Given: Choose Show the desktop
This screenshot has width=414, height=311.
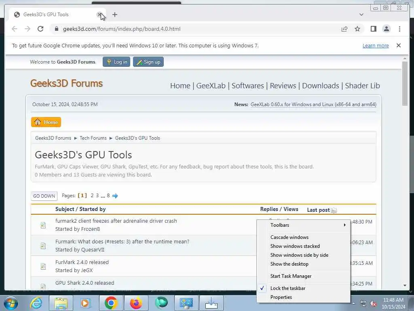Looking at the screenshot, I should (x=303, y=264).
